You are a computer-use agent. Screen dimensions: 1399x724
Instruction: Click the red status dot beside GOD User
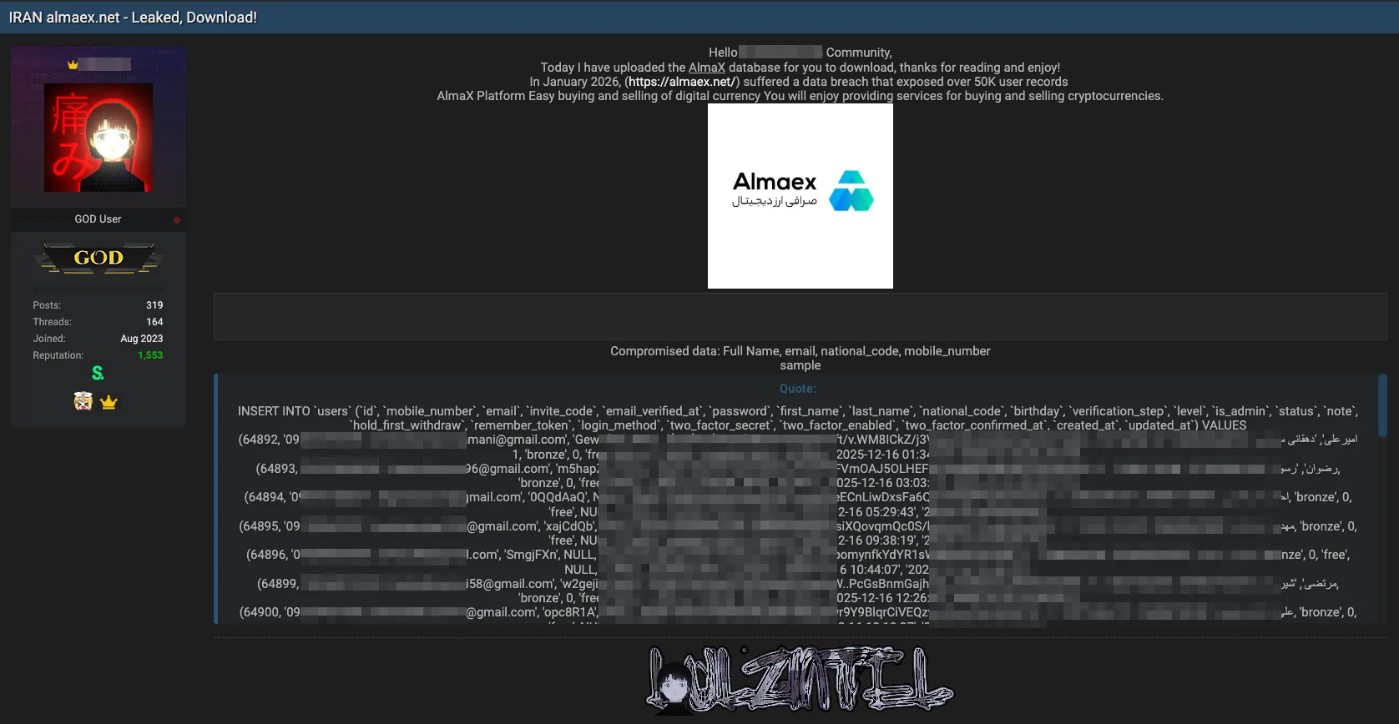[x=177, y=220]
